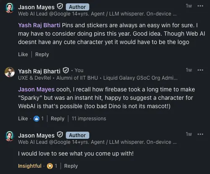This screenshot has width=210, height=174.
Task: Open more options on the last comment
Action: pos(200,134)
